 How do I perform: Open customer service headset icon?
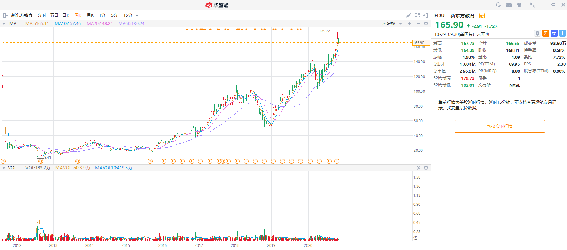pyautogui.click(x=498, y=5)
